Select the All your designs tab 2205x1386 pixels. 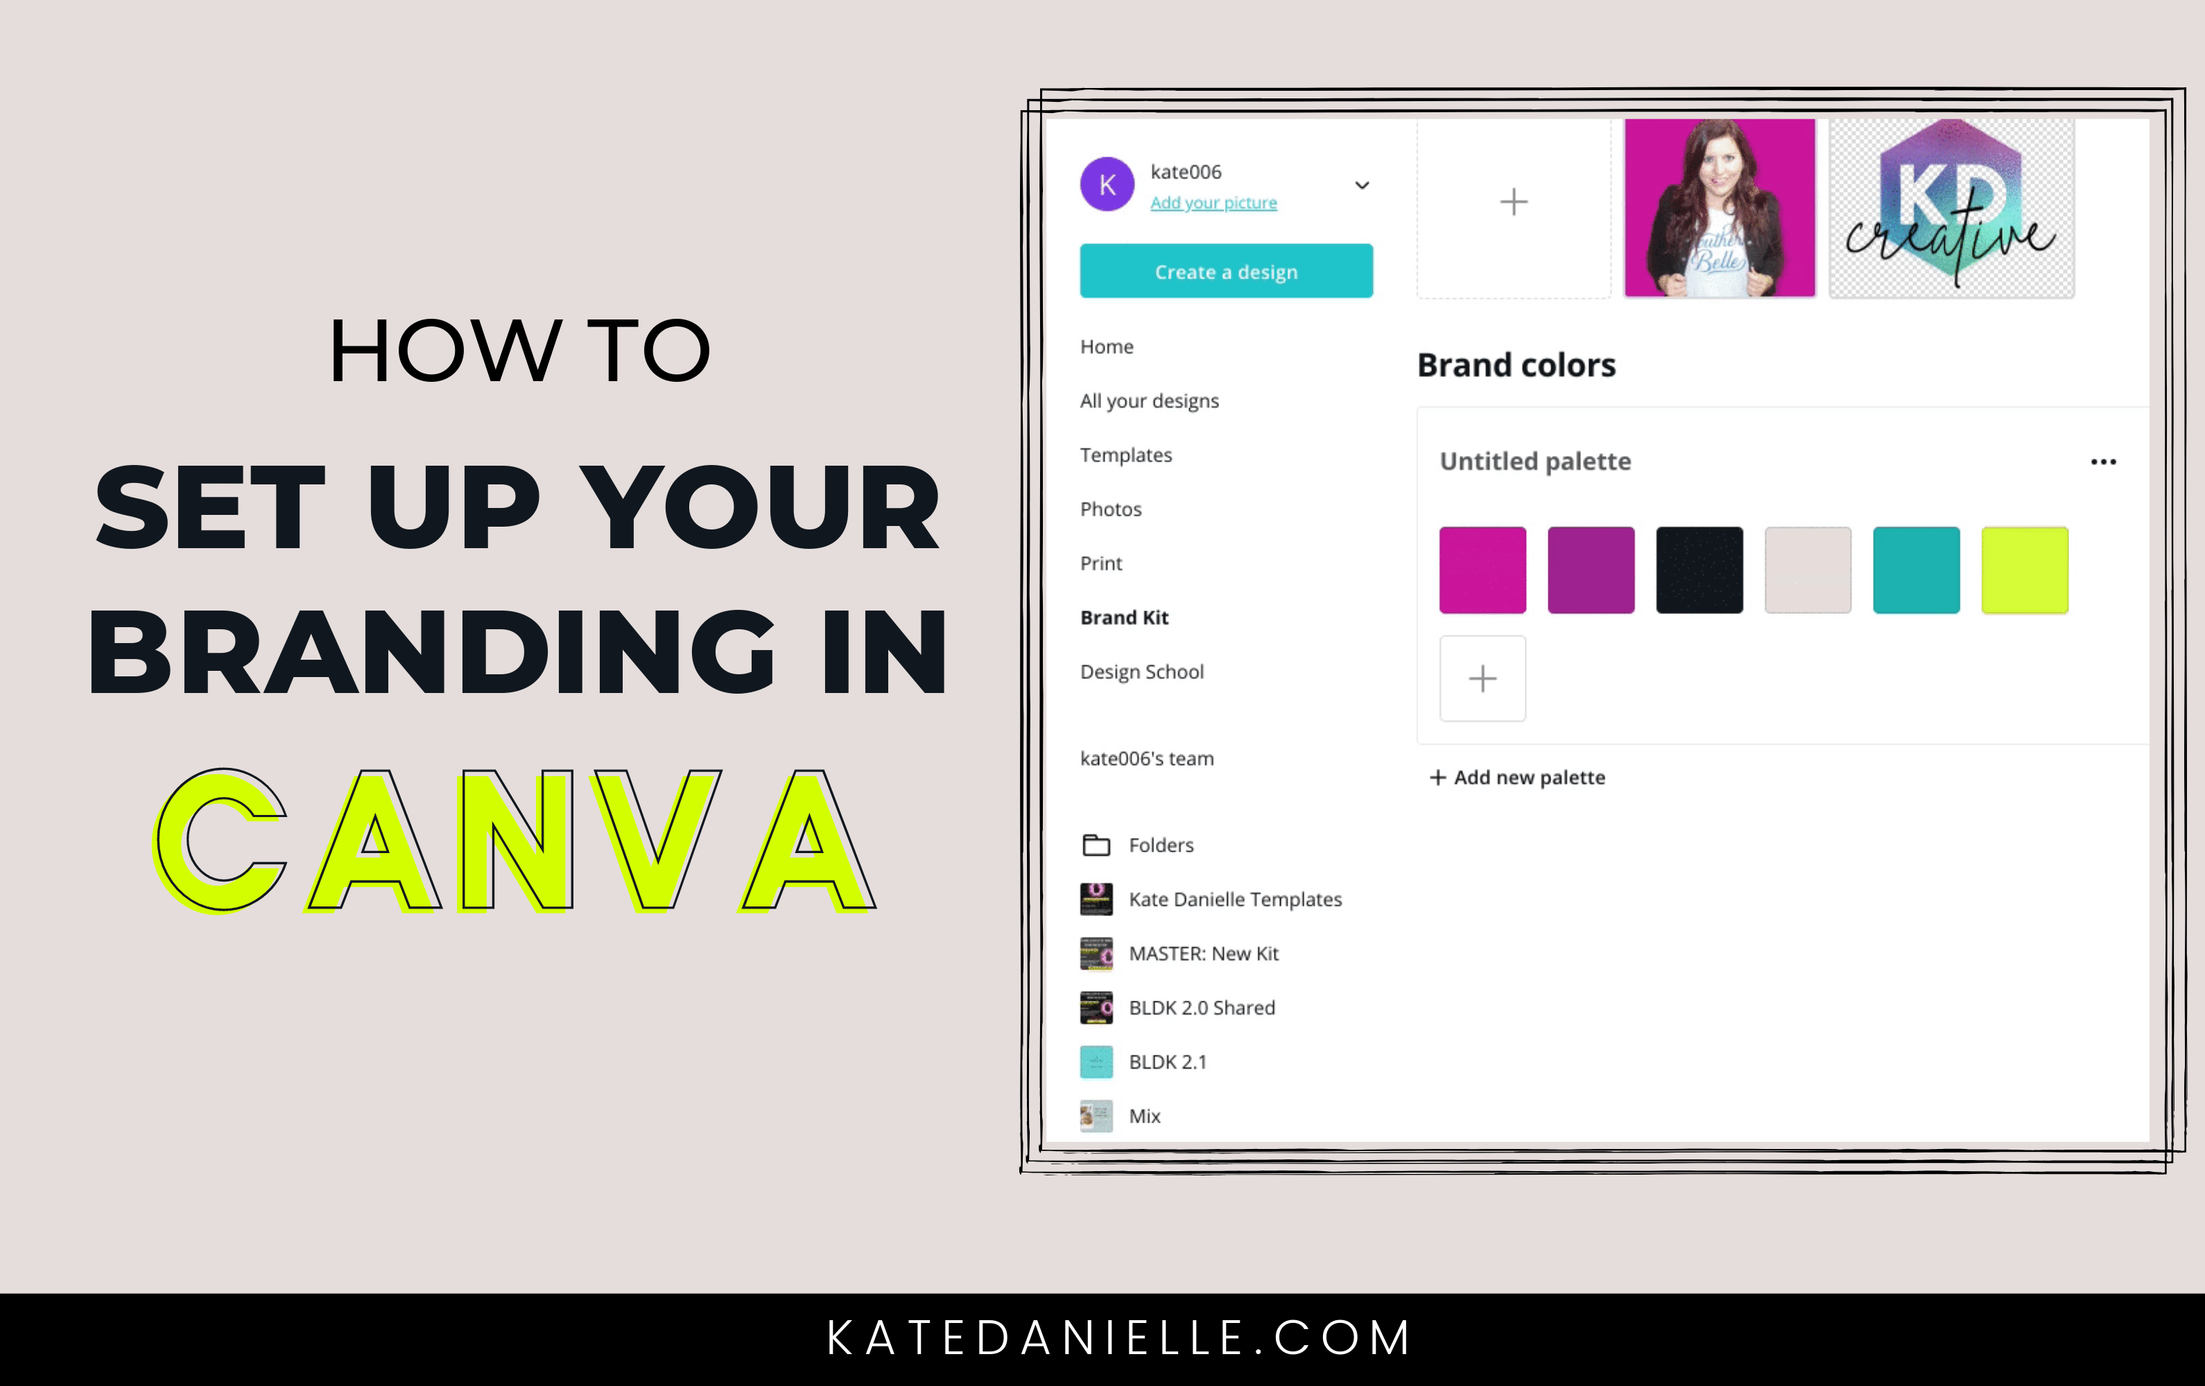click(x=1152, y=401)
